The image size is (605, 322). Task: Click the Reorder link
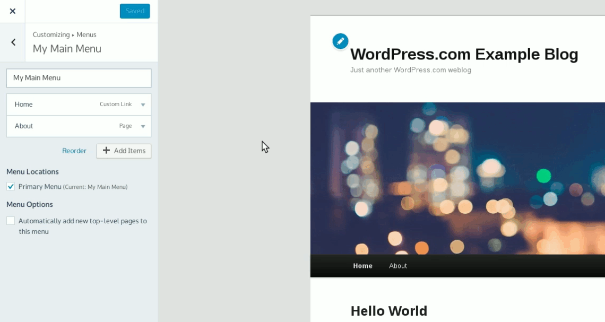coord(74,151)
